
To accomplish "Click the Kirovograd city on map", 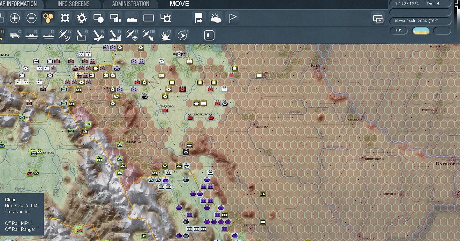I will tap(363, 159).
